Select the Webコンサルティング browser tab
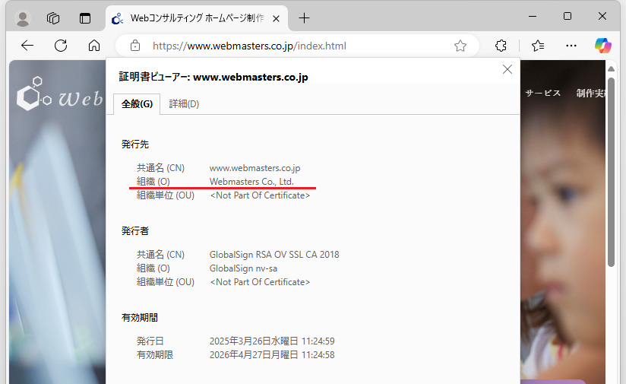This screenshot has width=626, height=384. point(197,18)
